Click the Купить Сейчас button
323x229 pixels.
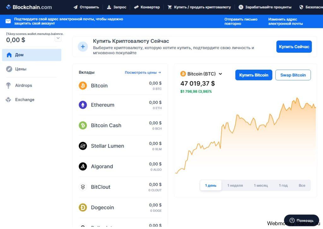pyautogui.click(x=294, y=47)
